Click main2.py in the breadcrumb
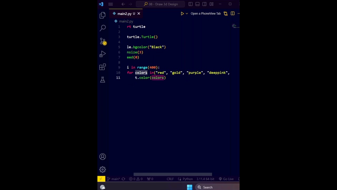Screen dimensions: 337x190 (126, 21)
